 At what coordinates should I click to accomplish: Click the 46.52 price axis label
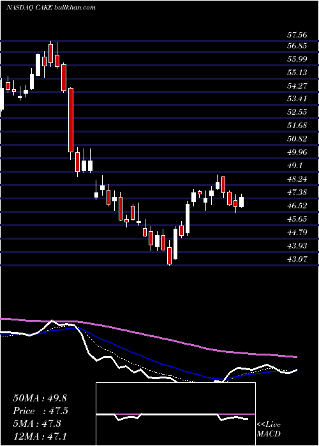[297, 206]
